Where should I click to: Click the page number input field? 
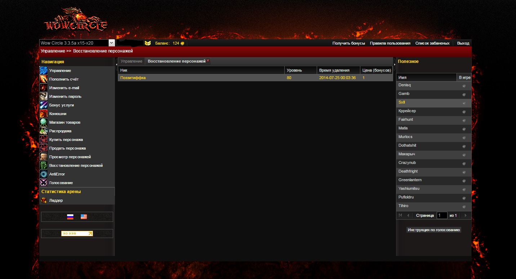(x=442, y=215)
